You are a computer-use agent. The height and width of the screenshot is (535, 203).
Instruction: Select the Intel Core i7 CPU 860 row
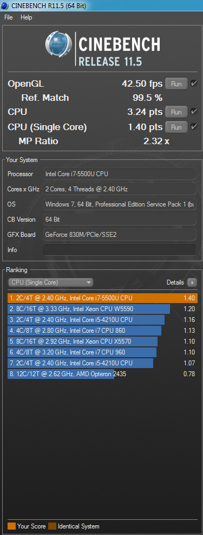click(102, 331)
